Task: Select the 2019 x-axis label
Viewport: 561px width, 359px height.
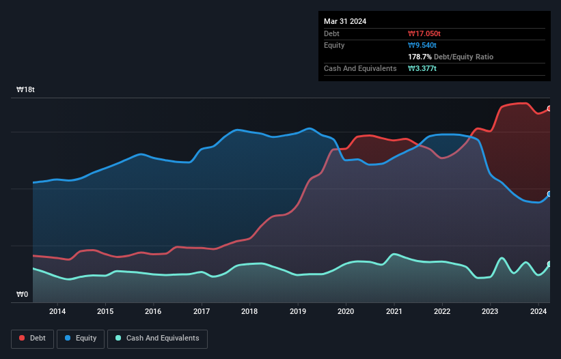Action: [298, 311]
